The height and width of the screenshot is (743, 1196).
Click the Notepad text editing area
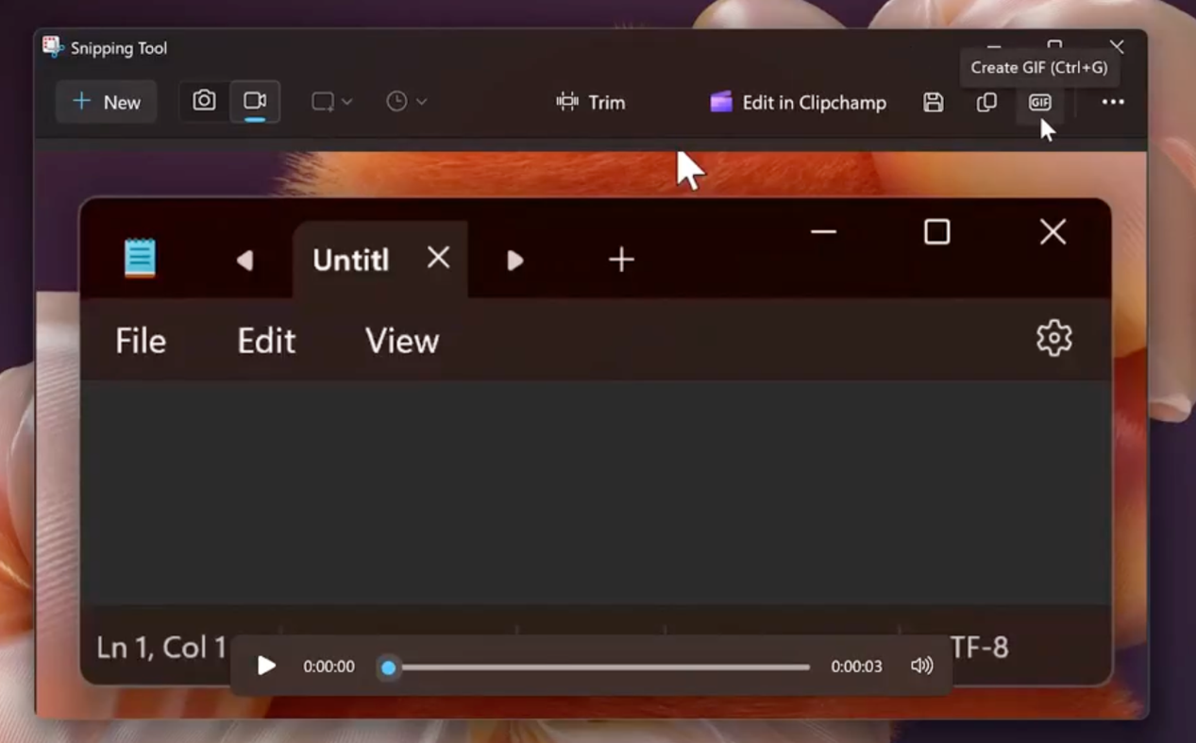point(595,492)
